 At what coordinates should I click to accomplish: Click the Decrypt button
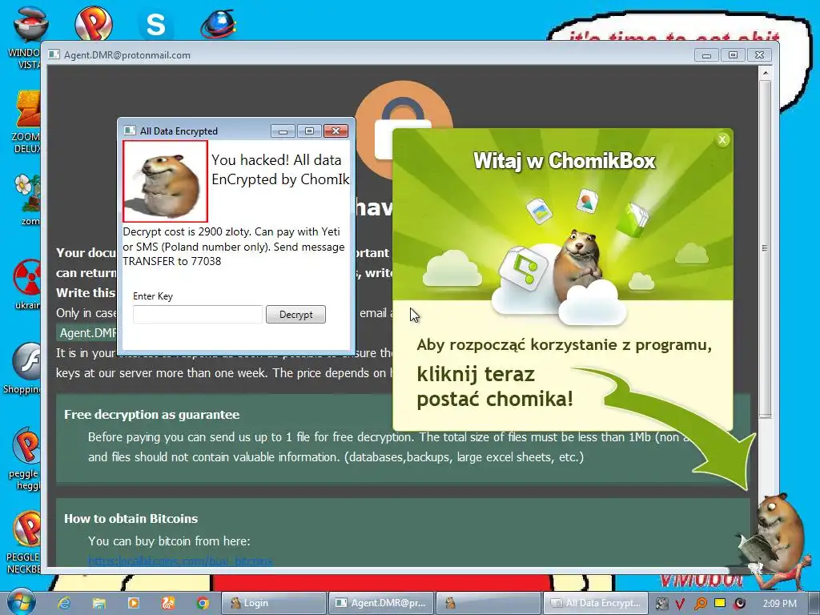(295, 314)
